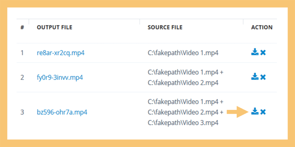Open the bz596-ohr7a.mp4 link

62,112
